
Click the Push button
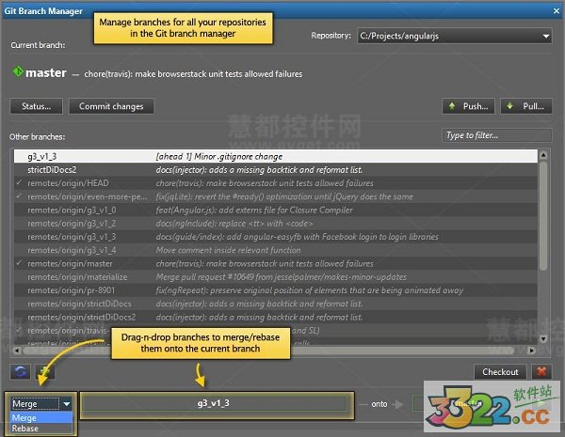tap(468, 106)
